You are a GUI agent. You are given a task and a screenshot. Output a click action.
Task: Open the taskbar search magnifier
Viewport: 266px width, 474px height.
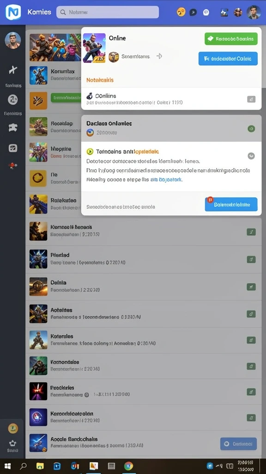coord(23,466)
